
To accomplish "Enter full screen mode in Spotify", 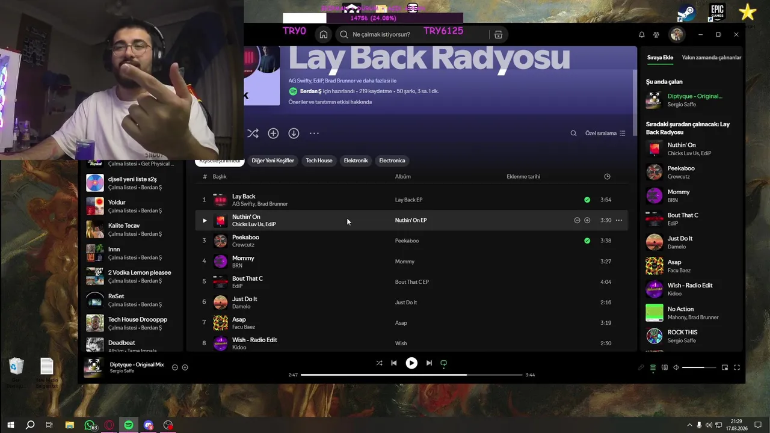I will (x=737, y=367).
